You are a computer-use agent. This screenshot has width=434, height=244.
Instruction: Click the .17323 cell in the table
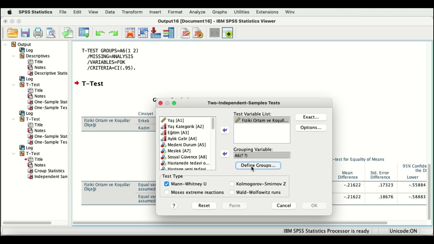coord(386,185)
